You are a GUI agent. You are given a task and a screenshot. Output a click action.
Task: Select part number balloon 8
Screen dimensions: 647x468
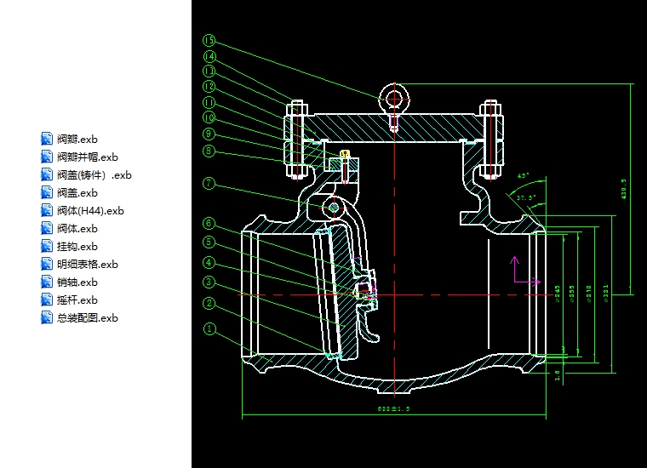pyautogui.click(x=209, y=152)
